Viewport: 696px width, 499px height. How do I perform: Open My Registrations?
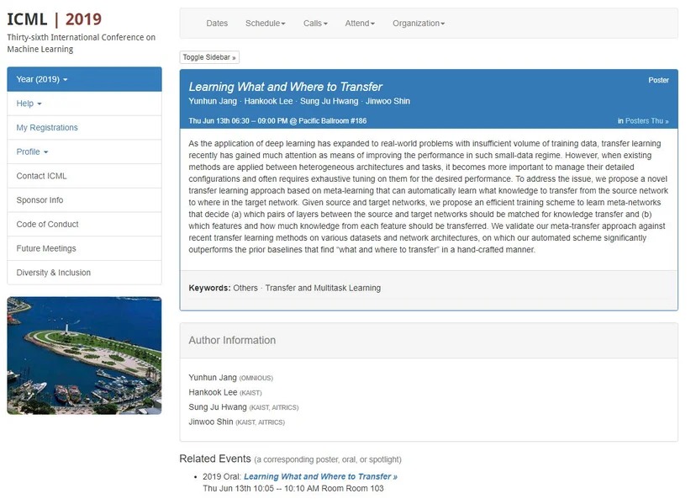coord(84,128)
